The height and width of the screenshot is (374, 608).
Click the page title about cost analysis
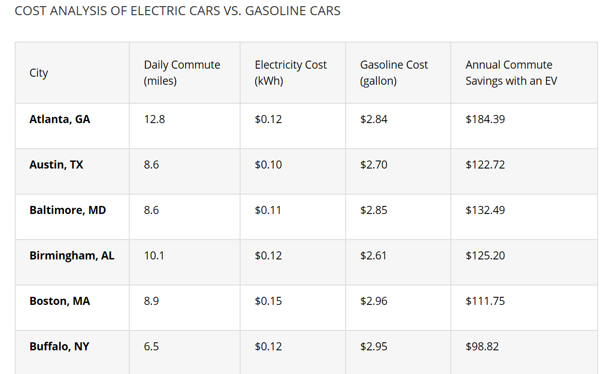[178, 11]
